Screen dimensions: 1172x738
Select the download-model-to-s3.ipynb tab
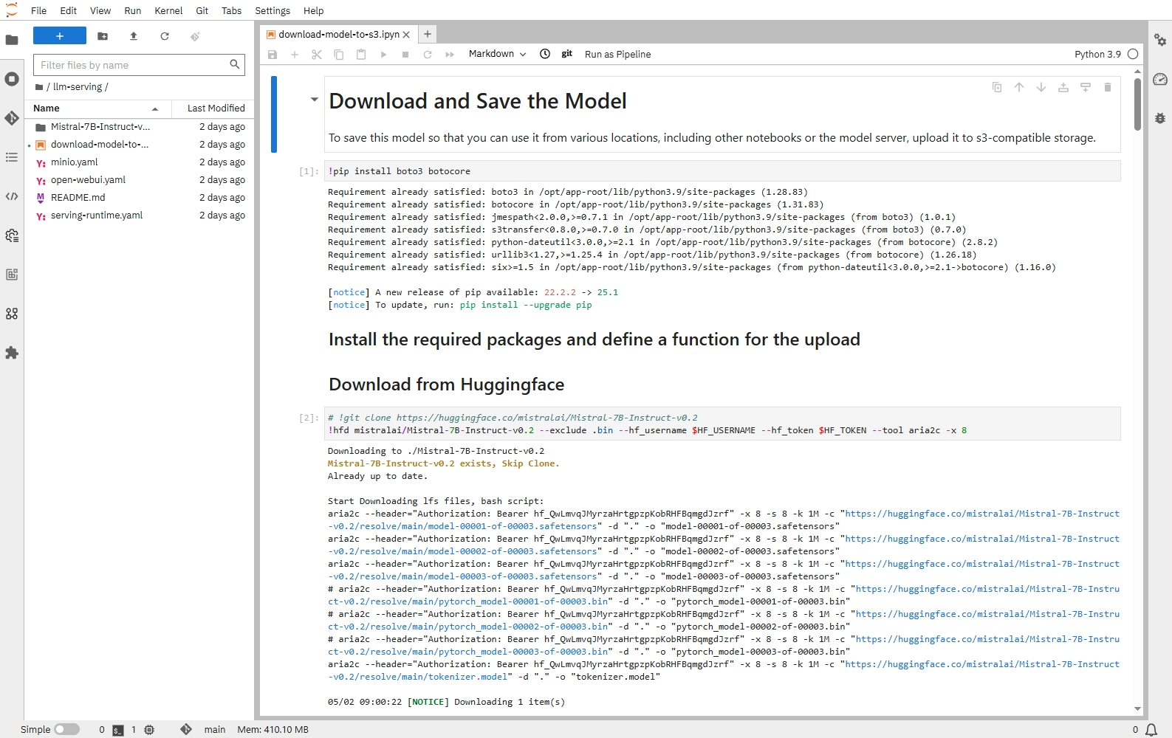pyautogui.click(x=339, y=34)
